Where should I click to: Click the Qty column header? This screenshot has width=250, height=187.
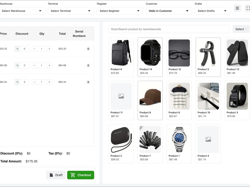click(x=42, y=34)
